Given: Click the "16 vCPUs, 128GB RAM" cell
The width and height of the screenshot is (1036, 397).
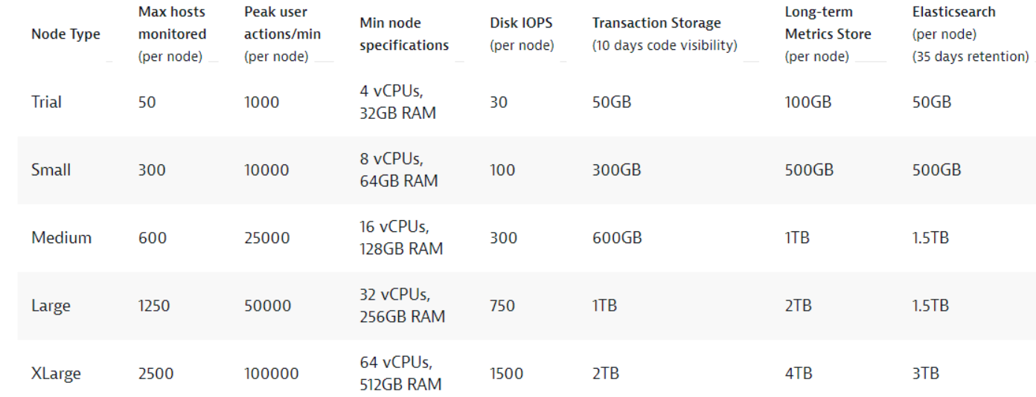Looking at the screenshot, I should pos(401,238).
